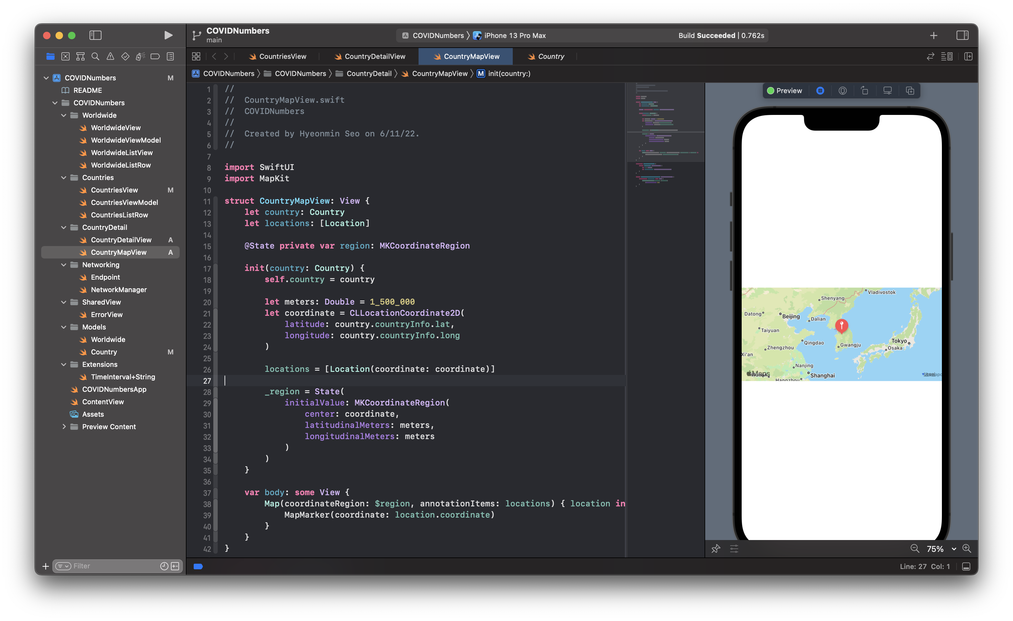Pin the preview with the pin icon
The height and width of the screenshot is (621, 1013).
(716, 548)
